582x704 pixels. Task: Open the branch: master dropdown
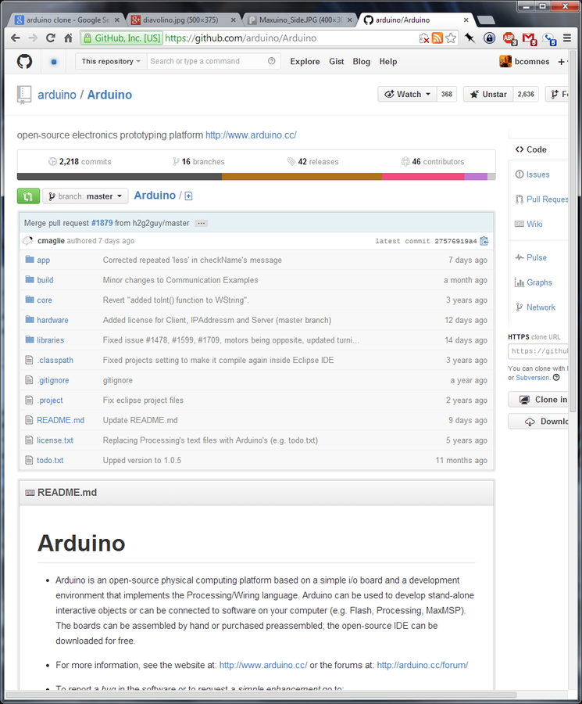tap(85, 196)
